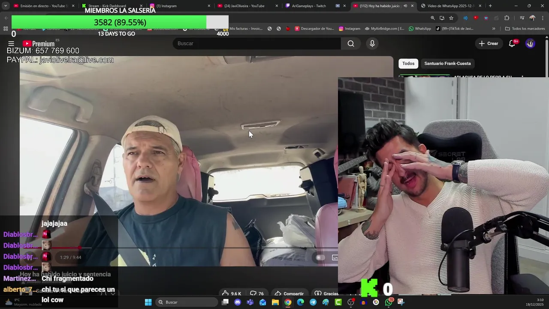
Task: Like the video with 9.6 K thumbs-up
Action: click(232, 294)
